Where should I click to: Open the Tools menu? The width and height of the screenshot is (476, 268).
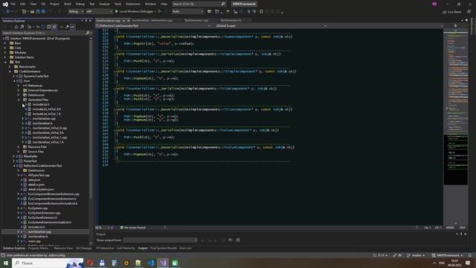coord(118,4)
